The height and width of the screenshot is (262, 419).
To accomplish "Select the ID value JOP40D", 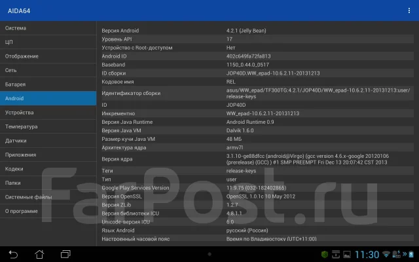I will [236, 105].
